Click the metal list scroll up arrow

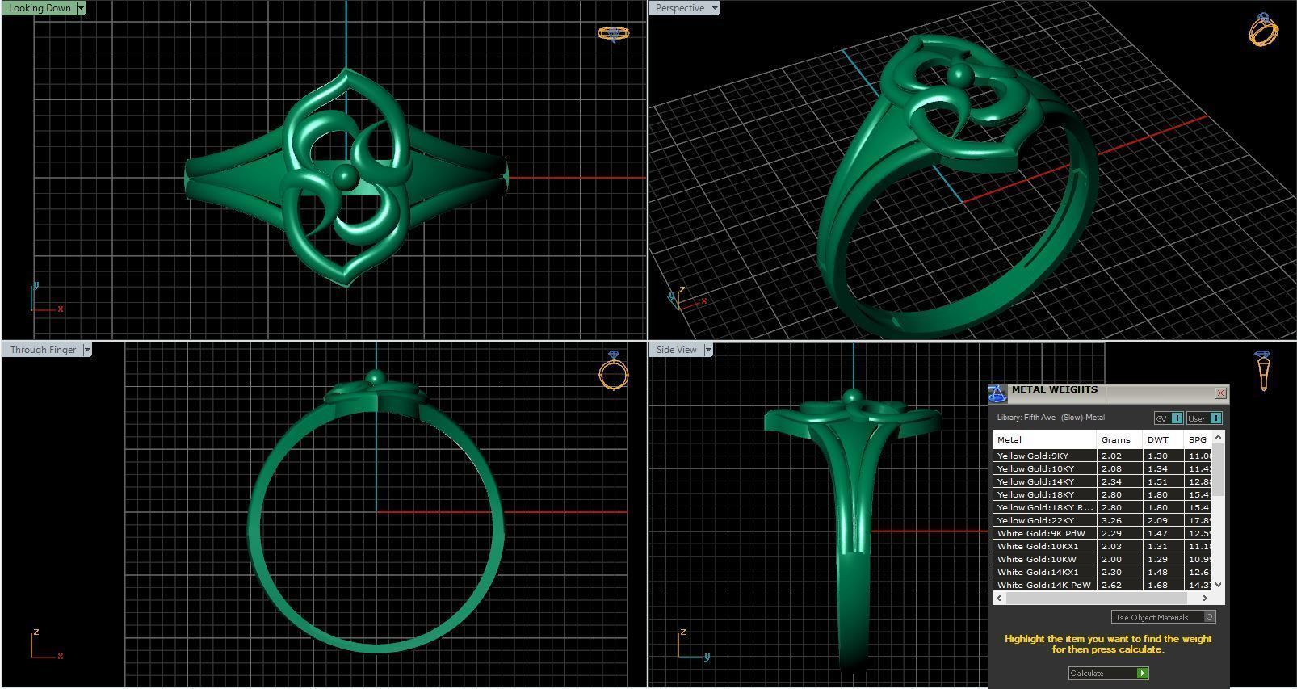click(1219, 437)
